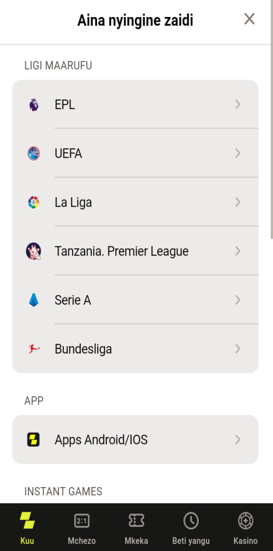Click the vertical scrollbar on right edge
Viewport: 273px width, 551px height.
271,119
